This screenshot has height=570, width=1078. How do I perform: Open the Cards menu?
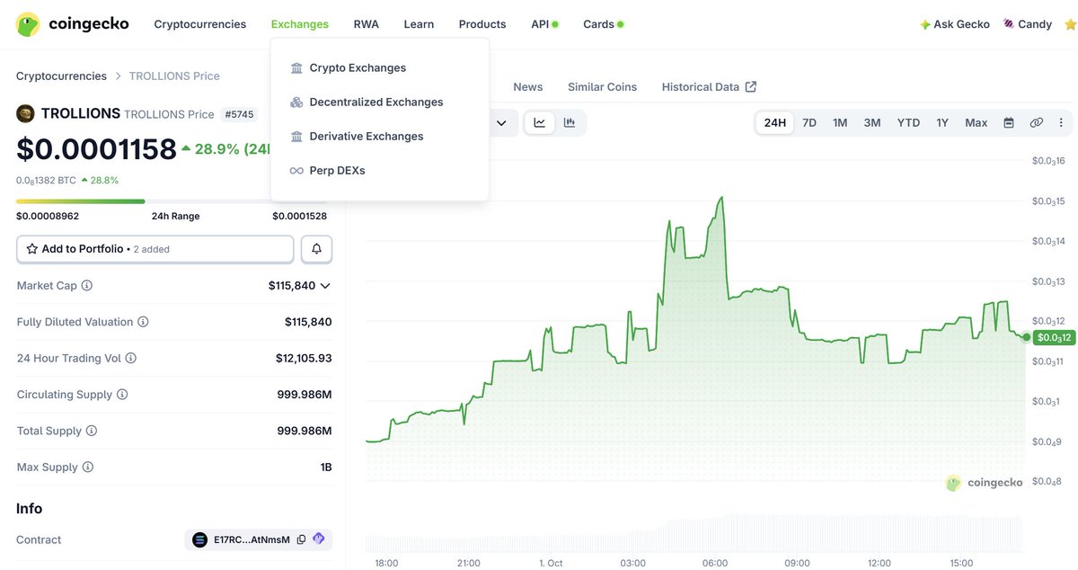coord(603,24)
